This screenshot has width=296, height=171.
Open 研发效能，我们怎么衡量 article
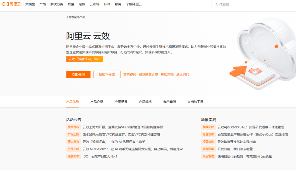coord(235,149)
